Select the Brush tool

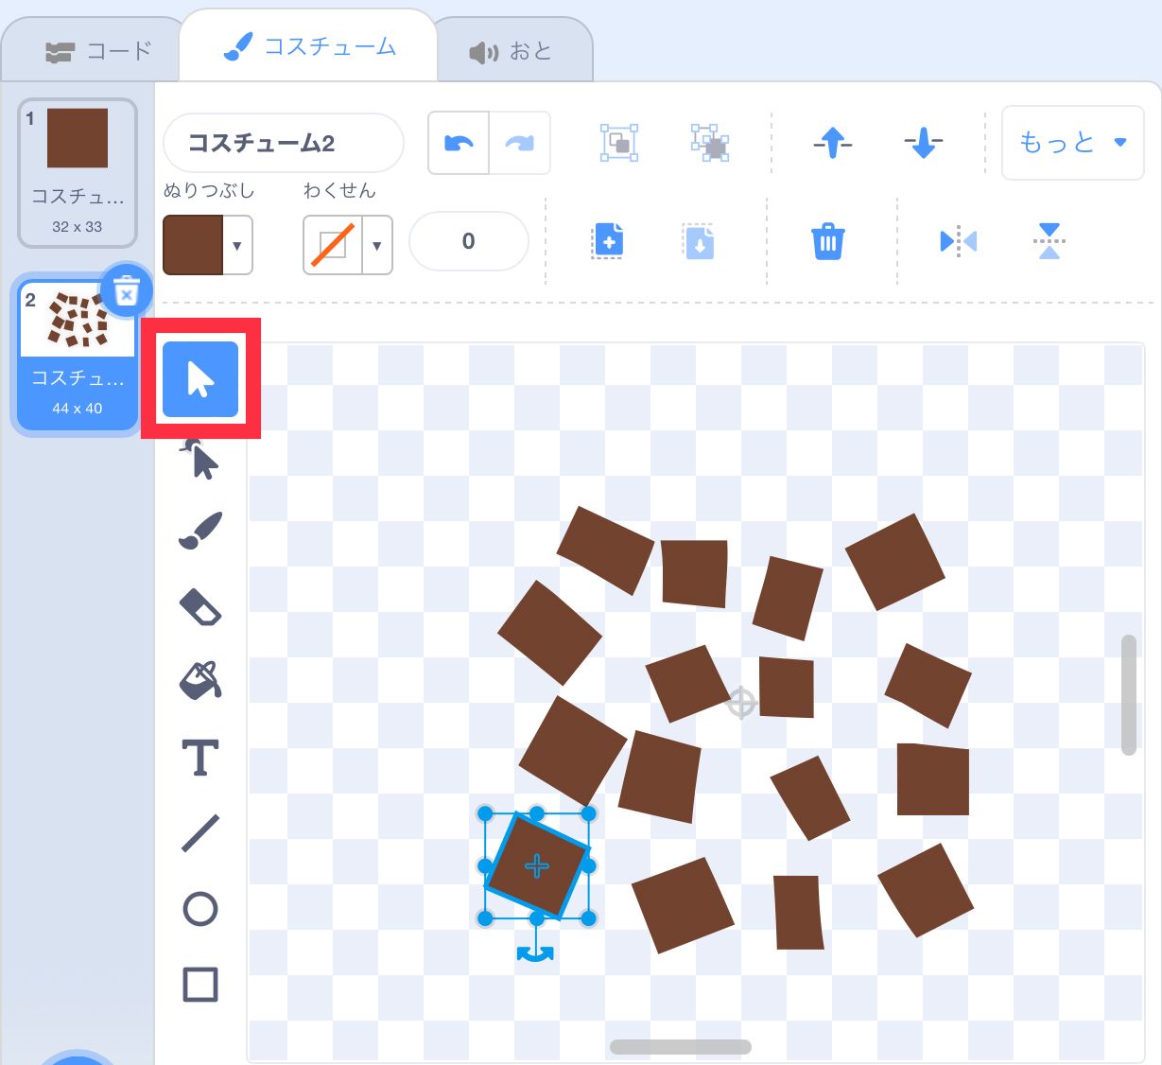(199, 530)
